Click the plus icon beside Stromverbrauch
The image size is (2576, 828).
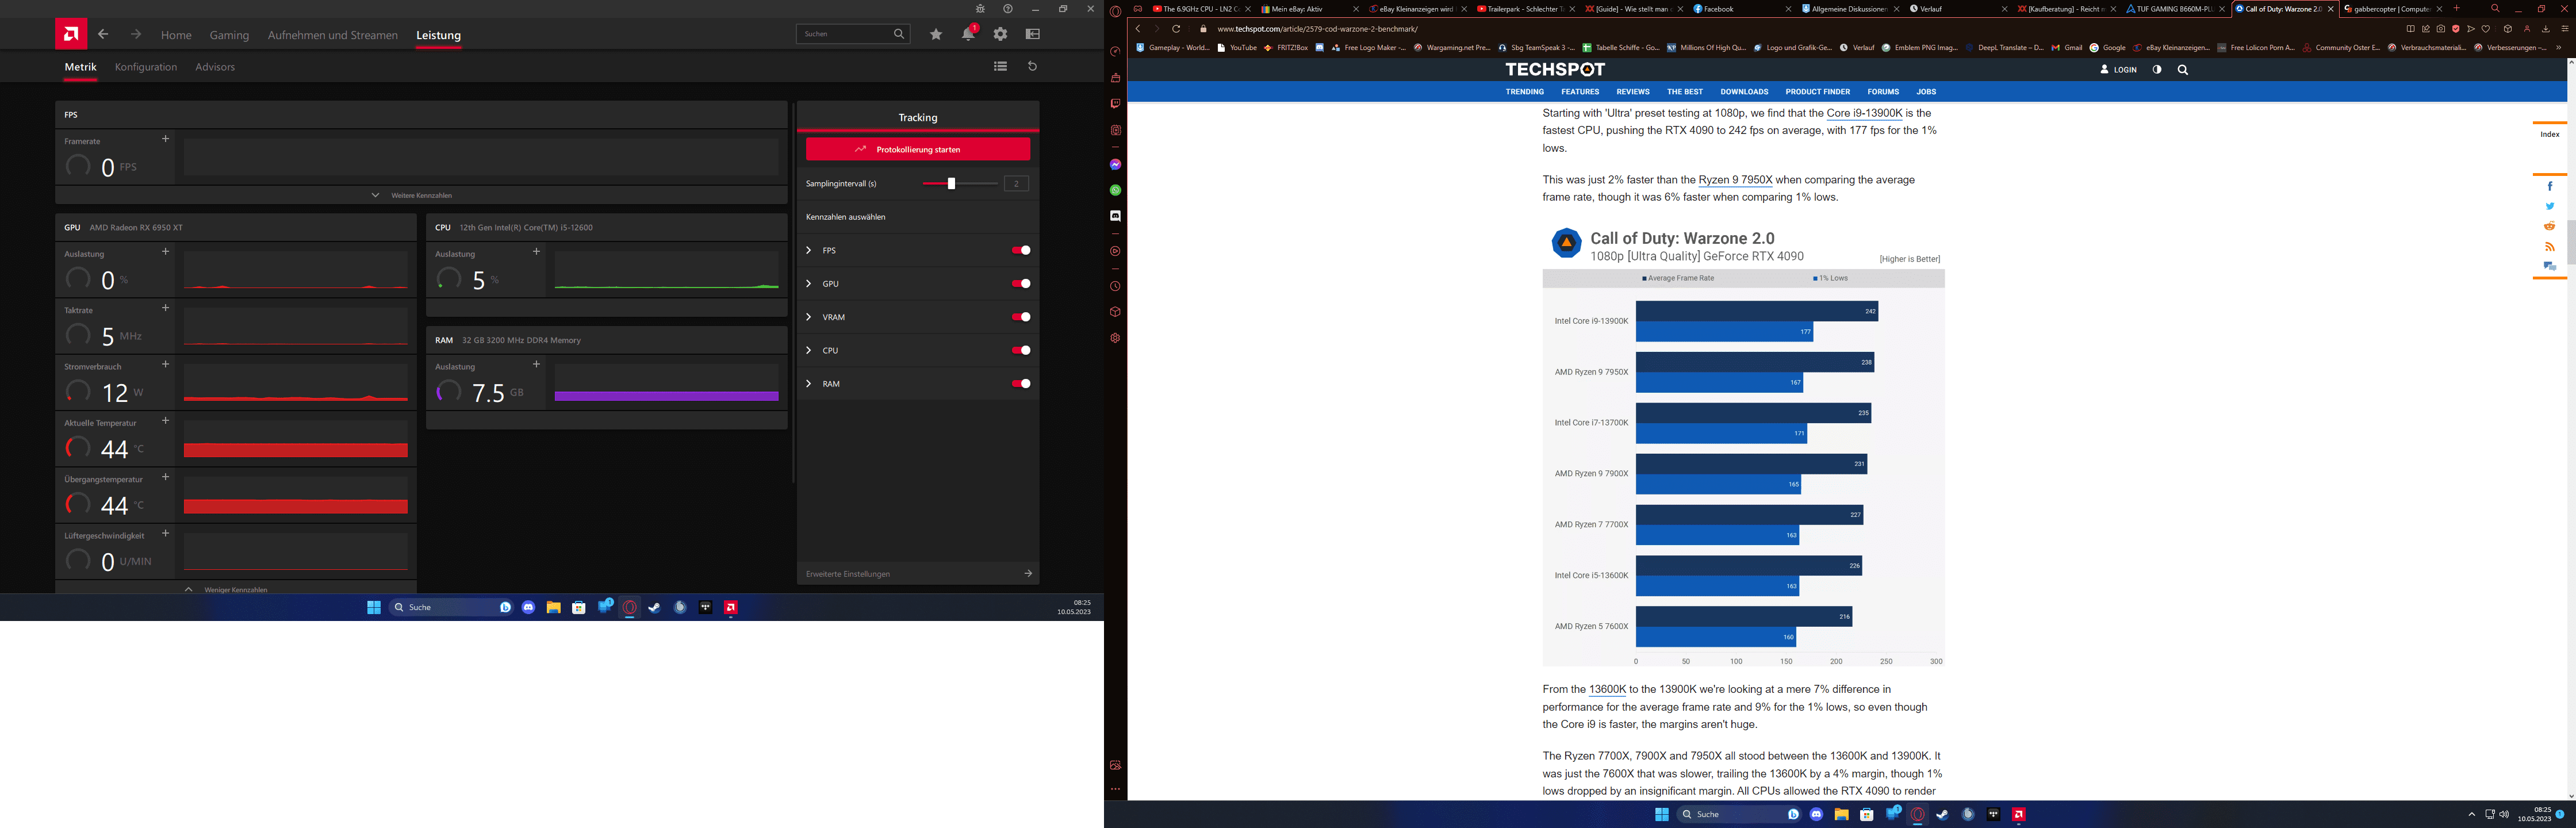coord(166,364)
